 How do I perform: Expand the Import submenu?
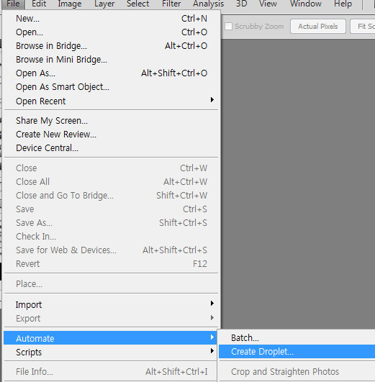[111, 304]
